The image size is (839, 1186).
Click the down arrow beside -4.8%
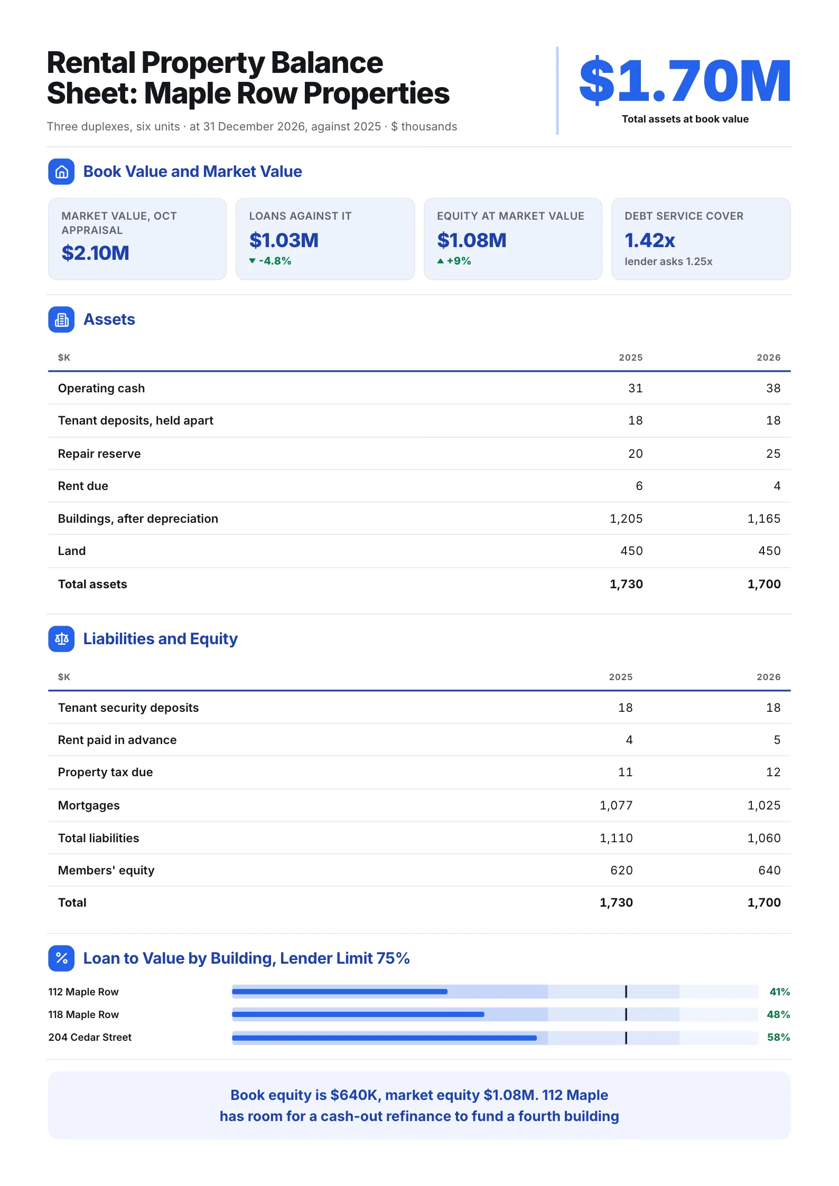(x=253, y=261)
